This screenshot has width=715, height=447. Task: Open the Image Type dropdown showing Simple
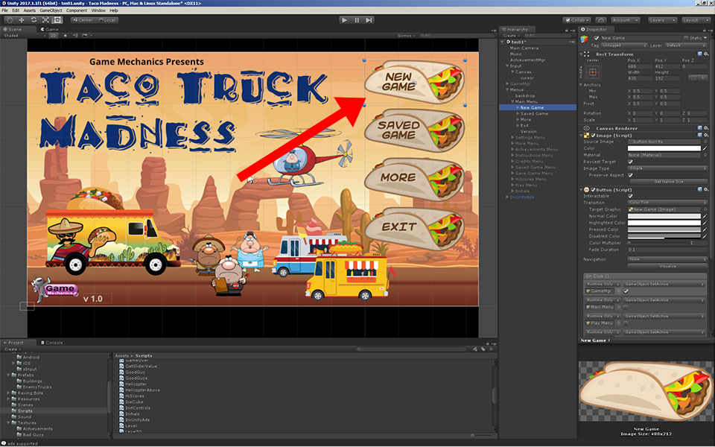tap(667, 168)
